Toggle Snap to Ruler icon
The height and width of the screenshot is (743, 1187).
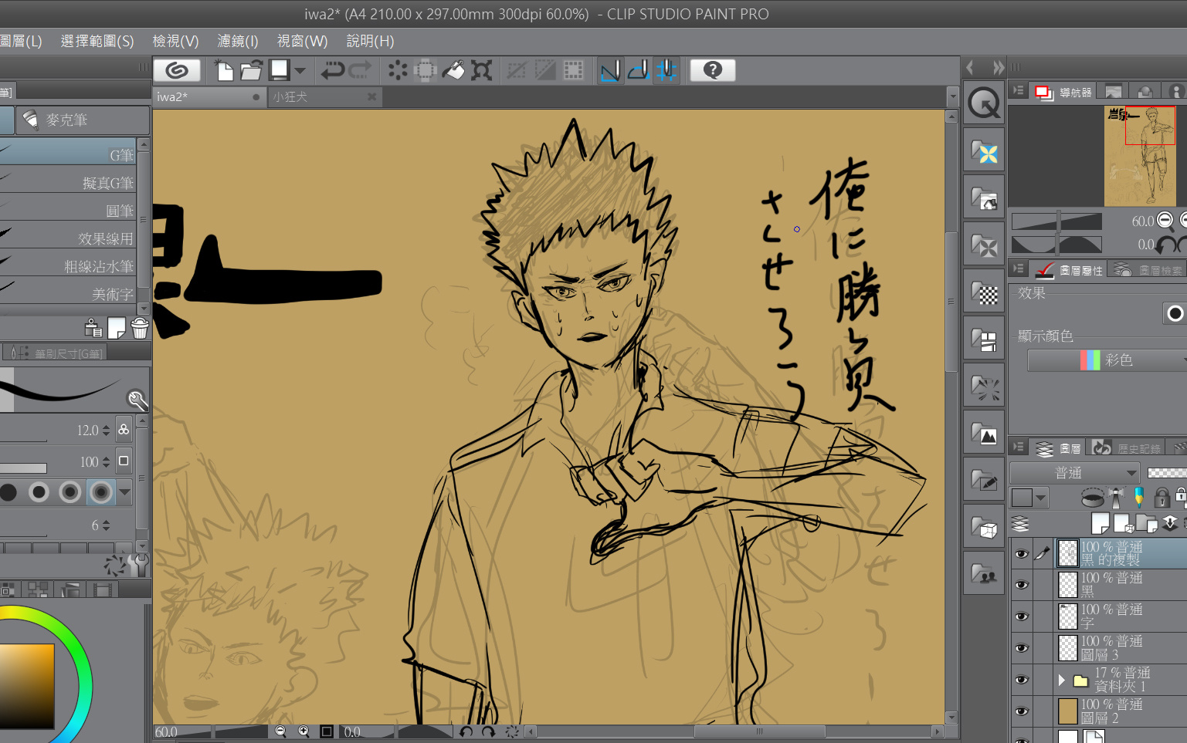tap(610, 71)
